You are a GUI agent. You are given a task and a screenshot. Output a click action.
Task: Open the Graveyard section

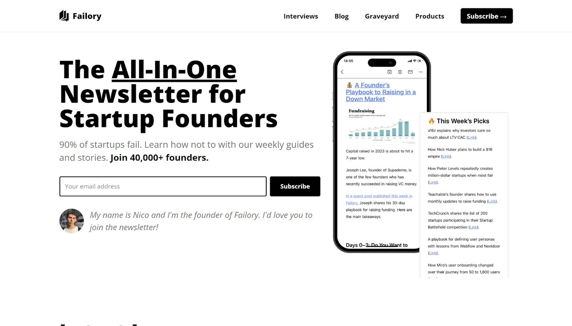click(382, 16)
